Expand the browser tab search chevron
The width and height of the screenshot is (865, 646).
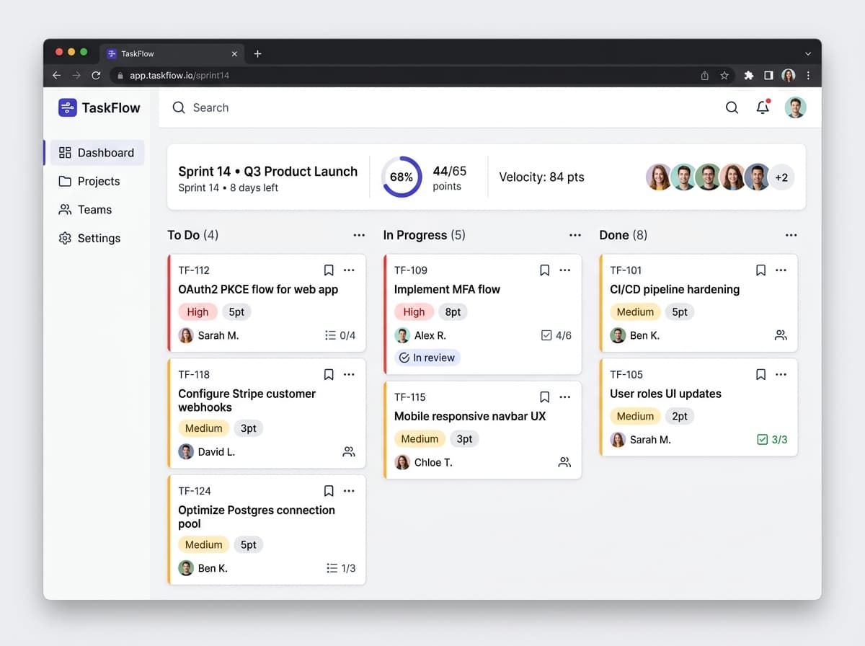[x=808, y=53]
